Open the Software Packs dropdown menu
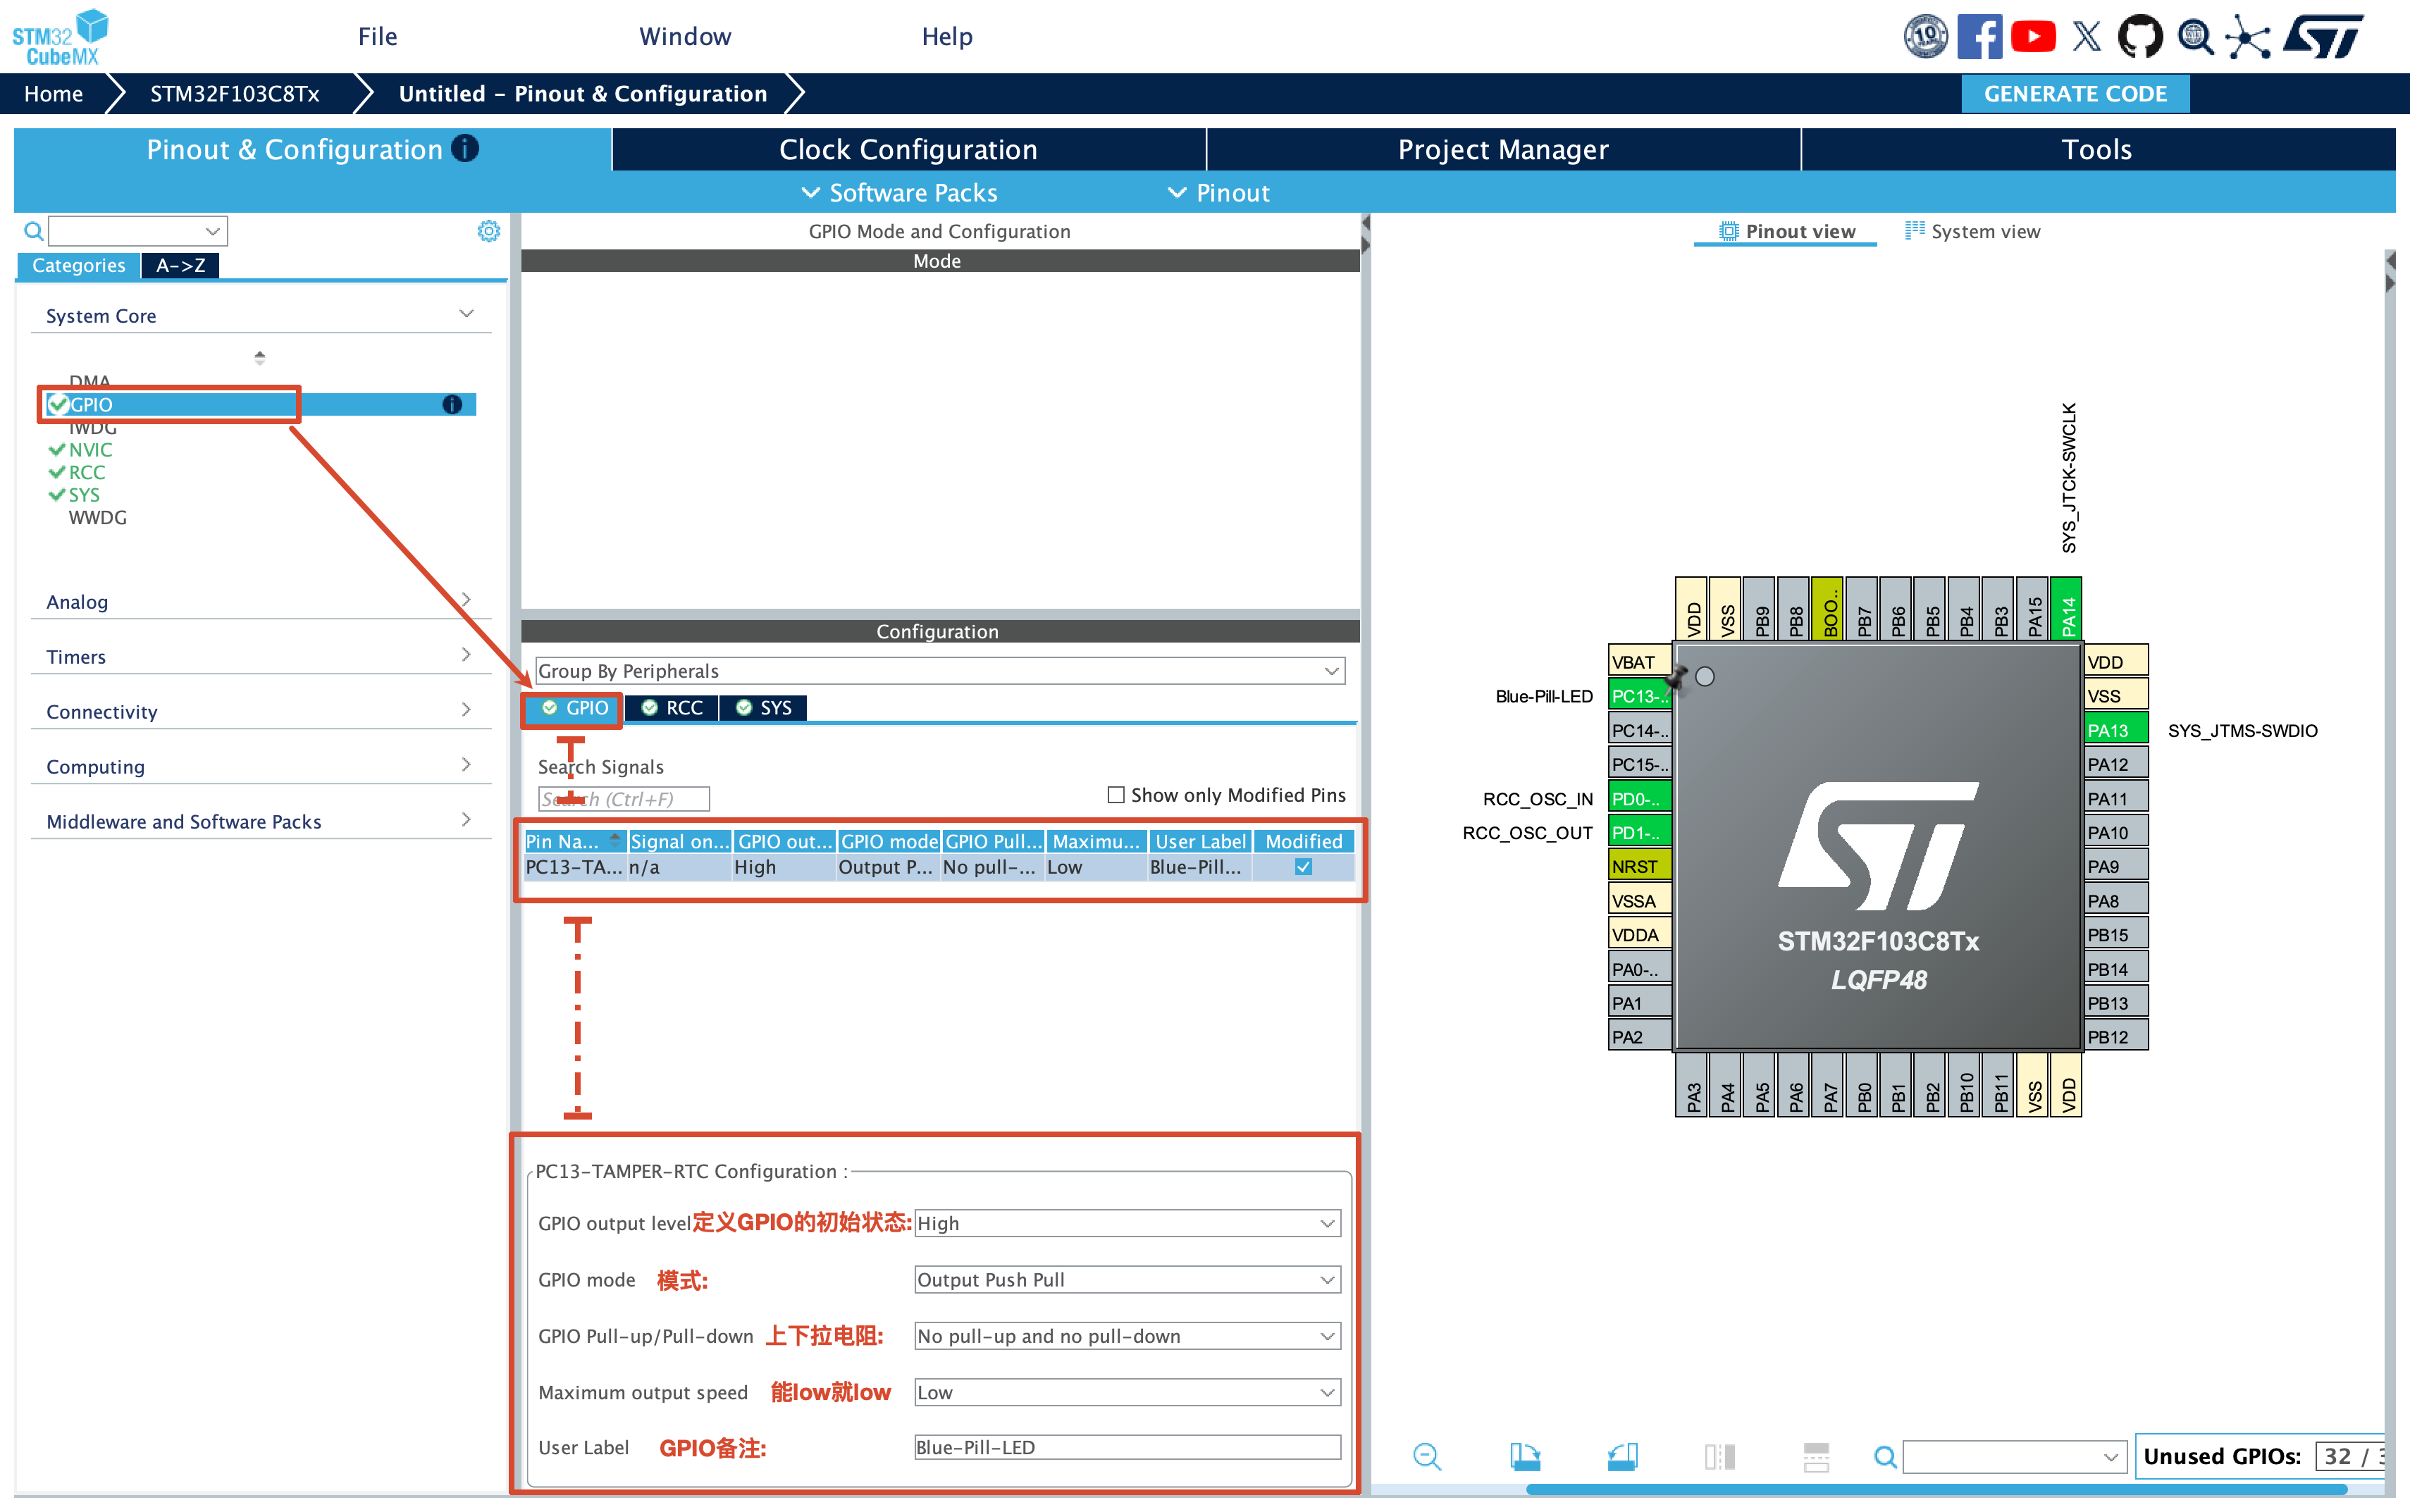 pos(899,192)
